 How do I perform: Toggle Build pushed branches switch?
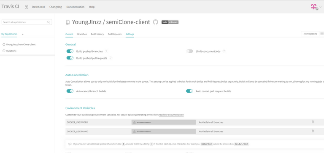pyautogui.click(x=70, y=51)
